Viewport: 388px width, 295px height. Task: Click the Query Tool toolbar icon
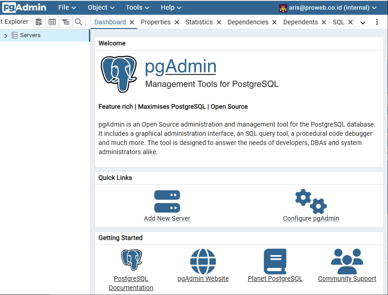tap(39, 22)
